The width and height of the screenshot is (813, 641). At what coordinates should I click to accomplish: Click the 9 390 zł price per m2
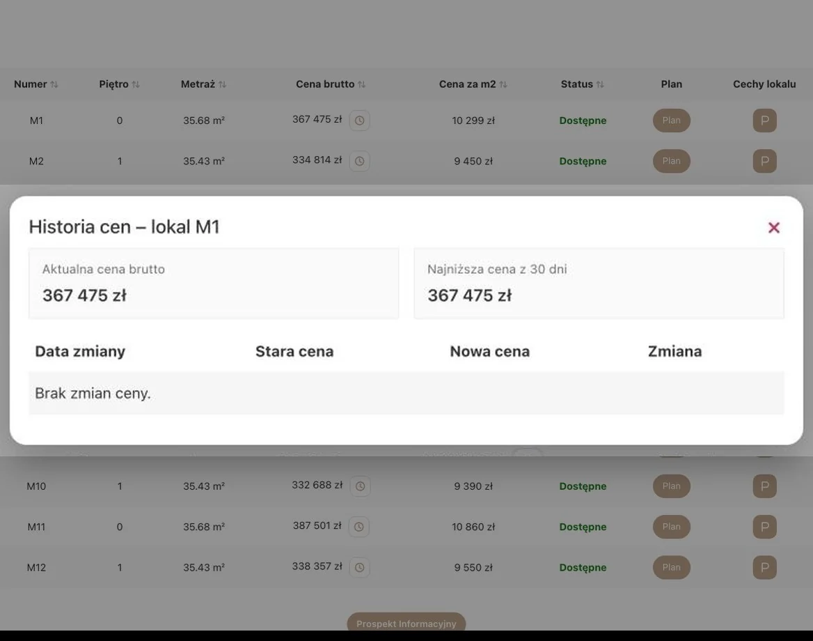pyautogui.click(x=473, y=486)
